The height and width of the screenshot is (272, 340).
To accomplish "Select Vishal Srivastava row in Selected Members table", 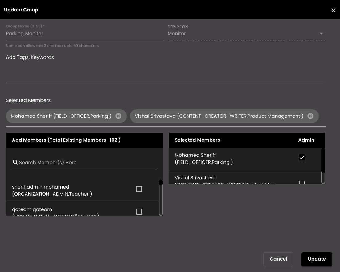I will click(x=244, y=177).
